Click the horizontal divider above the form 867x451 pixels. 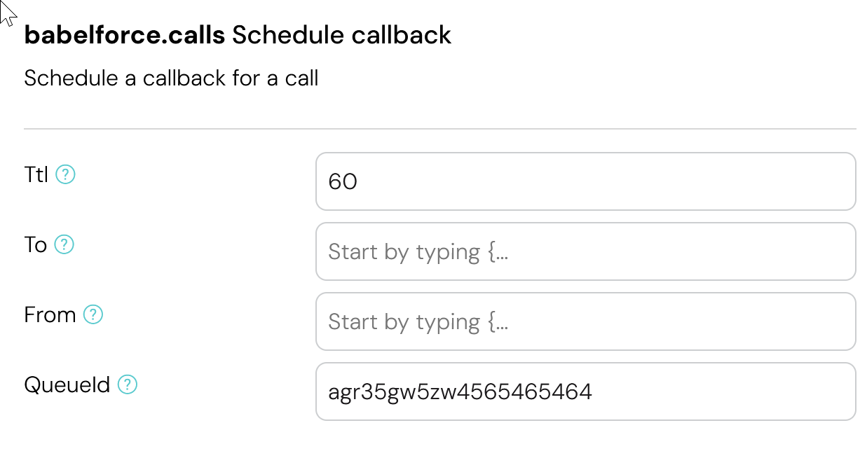tap(439, 129)
